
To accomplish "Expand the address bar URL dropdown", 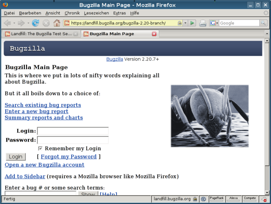I will pyautogui.click(x=185, y=23).
